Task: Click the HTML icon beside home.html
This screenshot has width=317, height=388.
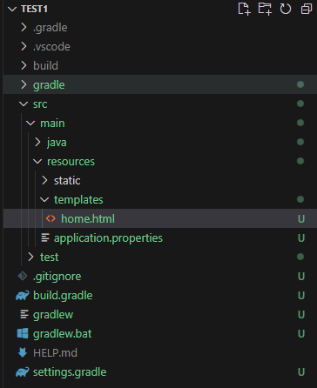Action: coord(51,218)
